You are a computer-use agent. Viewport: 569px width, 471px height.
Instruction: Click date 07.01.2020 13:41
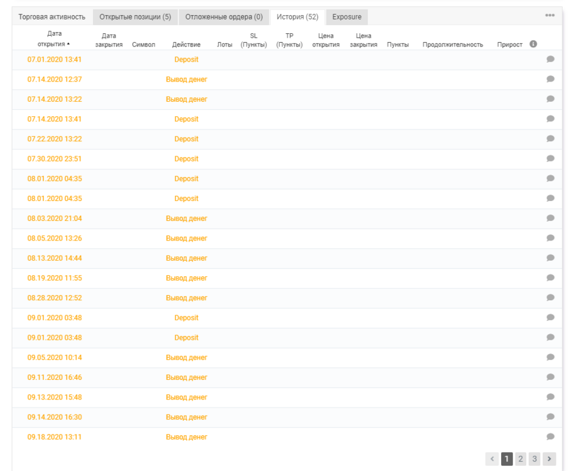point(55,60)
